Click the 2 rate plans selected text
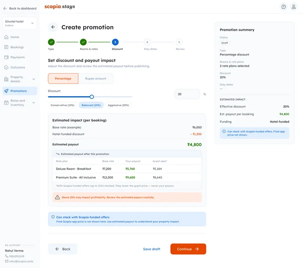The height and width of the screenshot is (268, 303). [x=235, y=66]
